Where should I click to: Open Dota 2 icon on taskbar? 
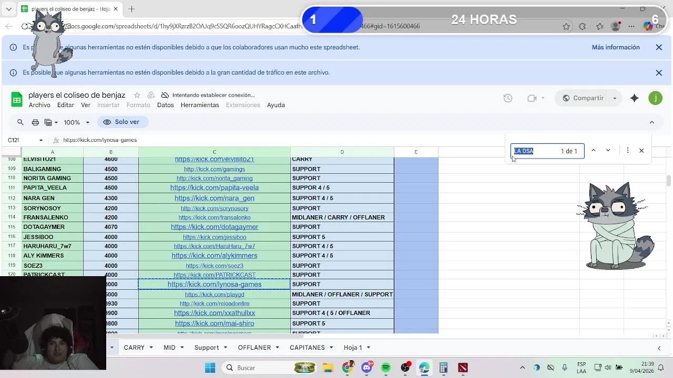pyautogui.click(x=463, y=367)
